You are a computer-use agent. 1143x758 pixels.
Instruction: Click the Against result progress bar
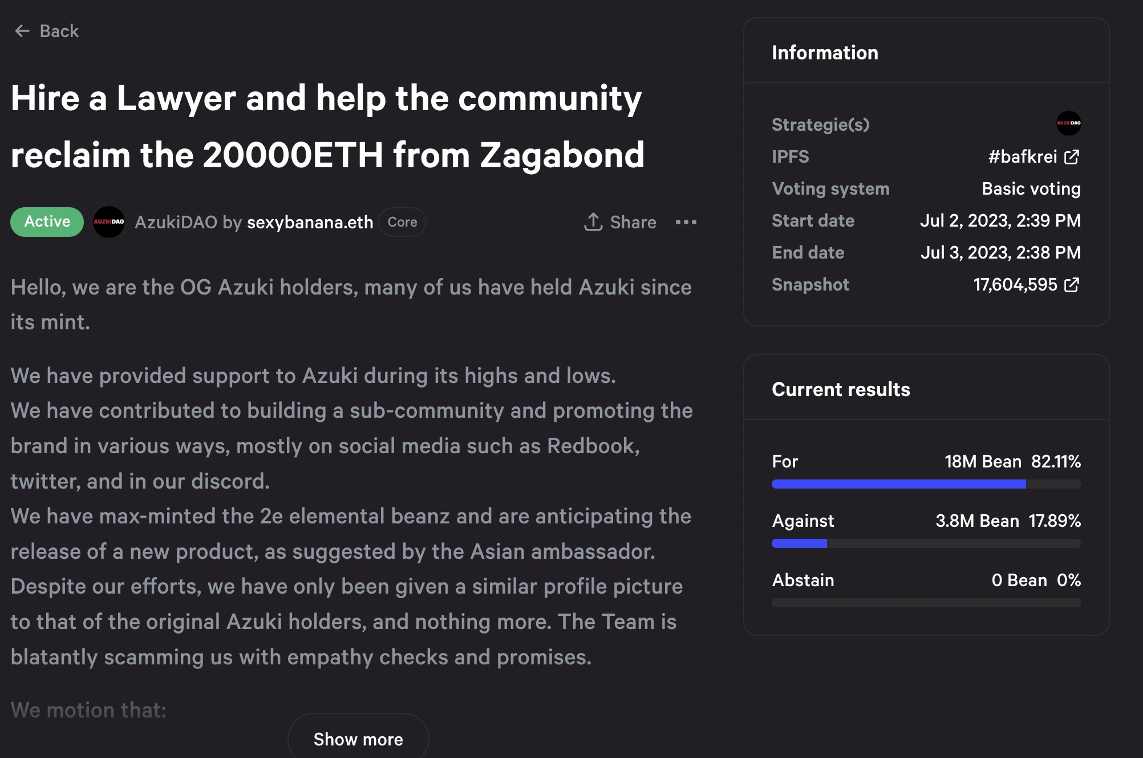[926, 543]
